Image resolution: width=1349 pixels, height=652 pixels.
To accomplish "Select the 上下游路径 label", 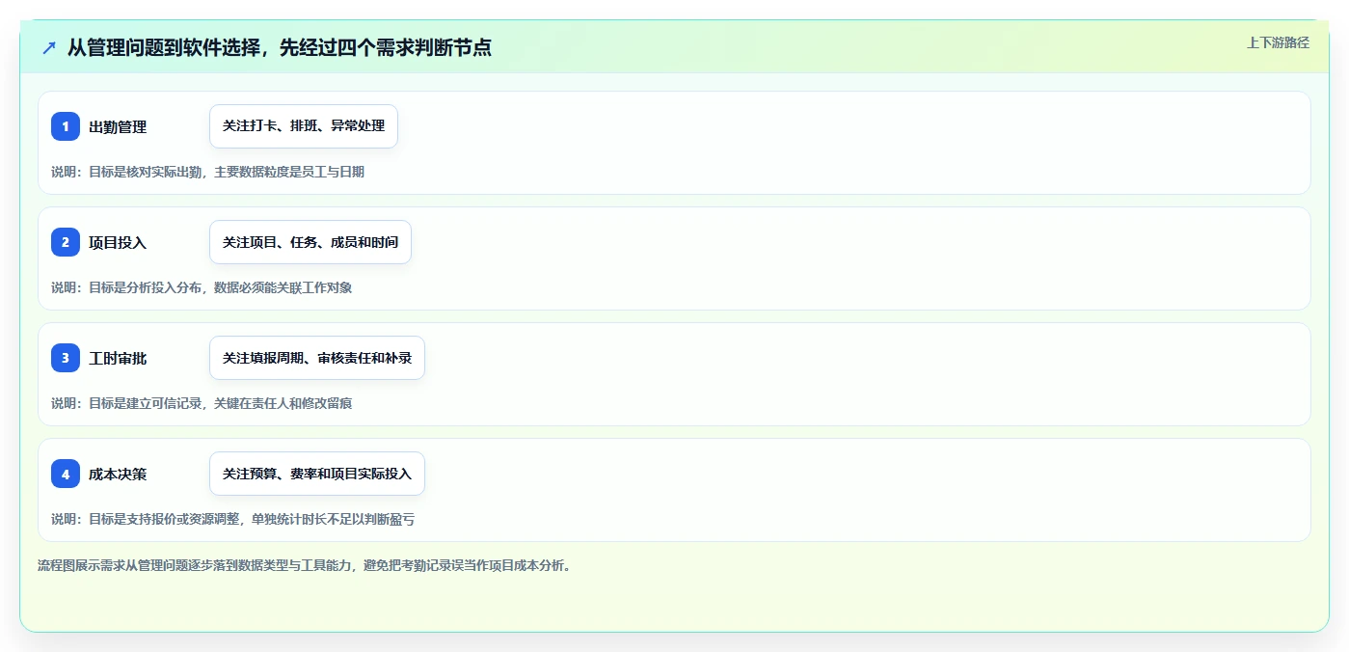I will (1278, 42).
